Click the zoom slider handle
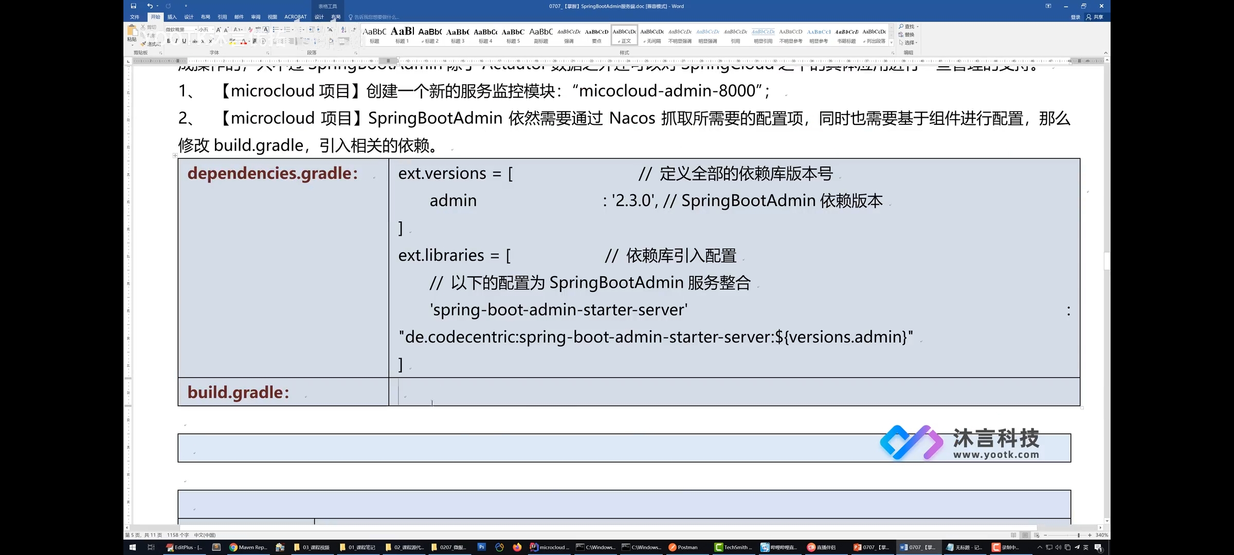 pos(1078,535)
